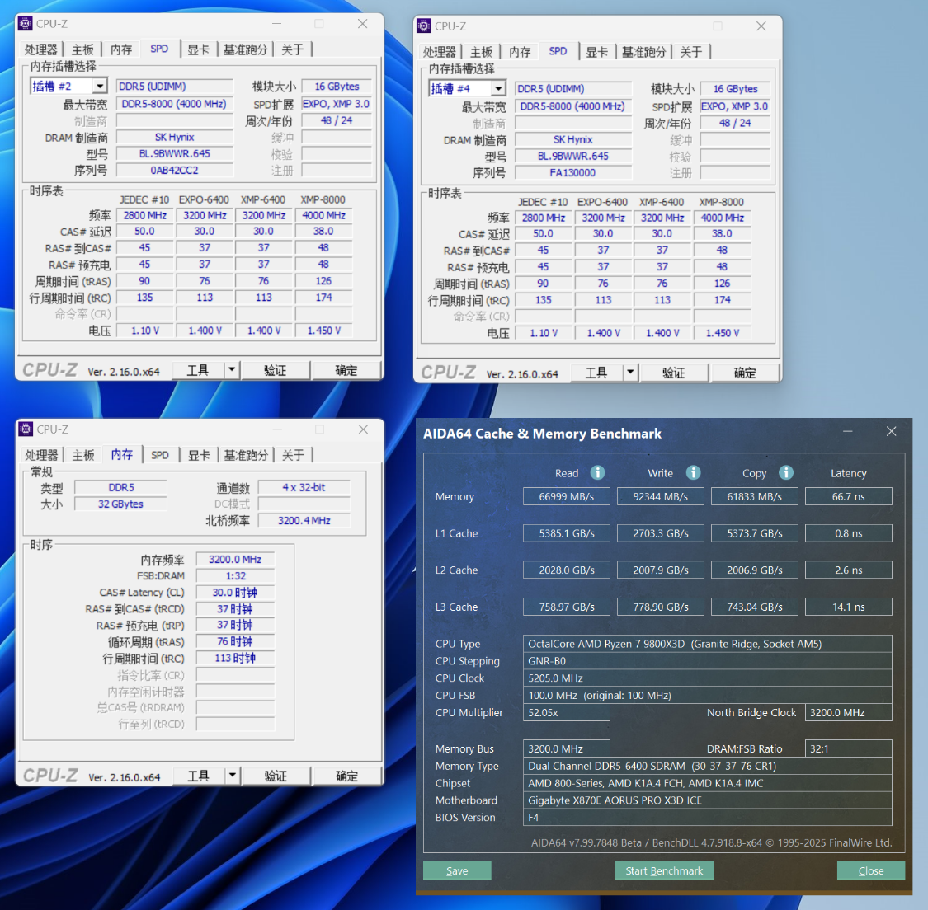
Task: Click CPU-Z app icon in slot #4 window
Action: (424, 26)
